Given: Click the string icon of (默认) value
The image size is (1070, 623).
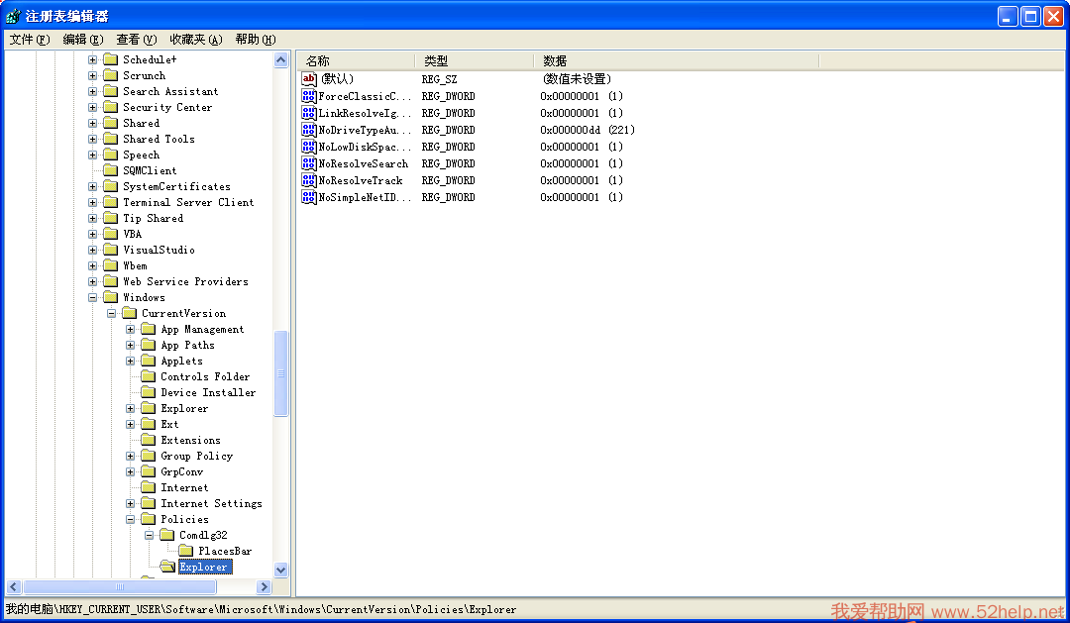Looking at the screenshot, I should [309, 79].
